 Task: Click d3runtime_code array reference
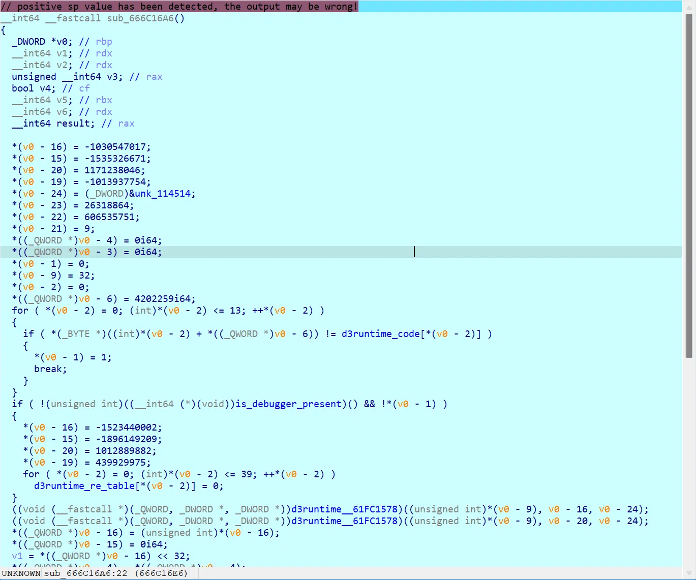point(381,334)
